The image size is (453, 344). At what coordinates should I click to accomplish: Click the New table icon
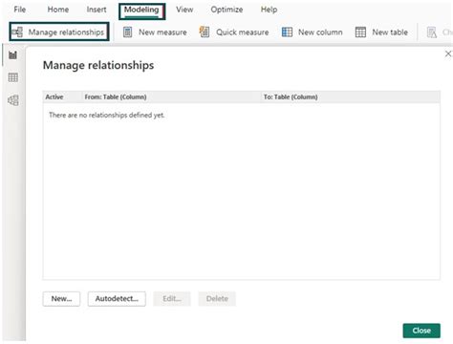pos(360,32)
